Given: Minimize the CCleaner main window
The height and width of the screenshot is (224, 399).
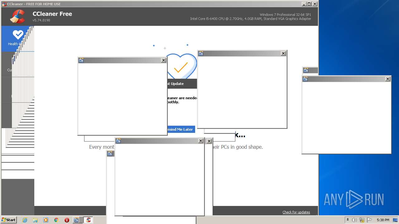Looking at the screenshot, I should (304, 4).
